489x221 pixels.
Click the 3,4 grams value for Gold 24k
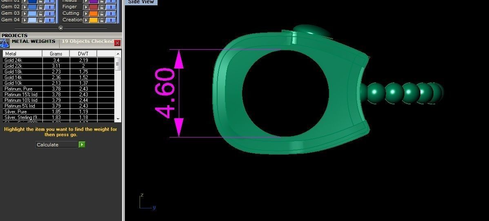(56, 60)
